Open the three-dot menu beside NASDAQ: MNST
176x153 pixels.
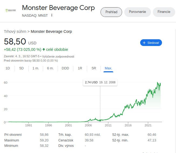52,15
